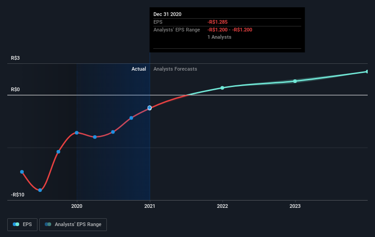Viewport: 375px width, 237px height.
Task: Click the R$0 y-axis label
Action: coord(16,89)
